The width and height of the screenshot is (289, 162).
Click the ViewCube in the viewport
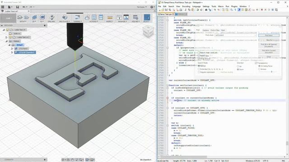click(x=148, y=31)
